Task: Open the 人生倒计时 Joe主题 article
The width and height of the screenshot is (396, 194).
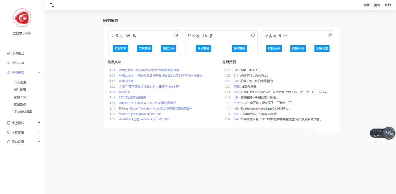Action: 149,86
